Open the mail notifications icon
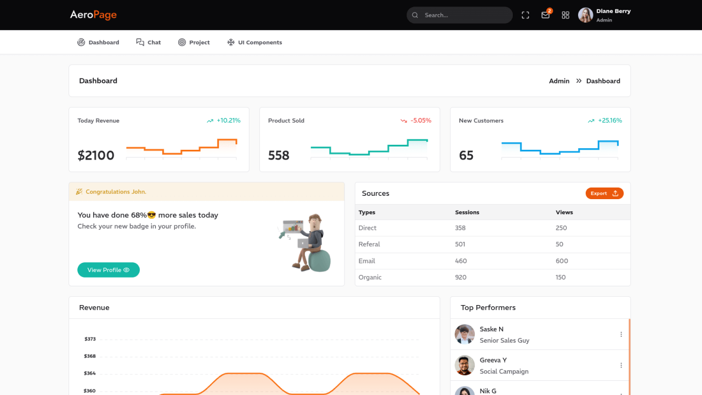 click(x=545, y=15)
